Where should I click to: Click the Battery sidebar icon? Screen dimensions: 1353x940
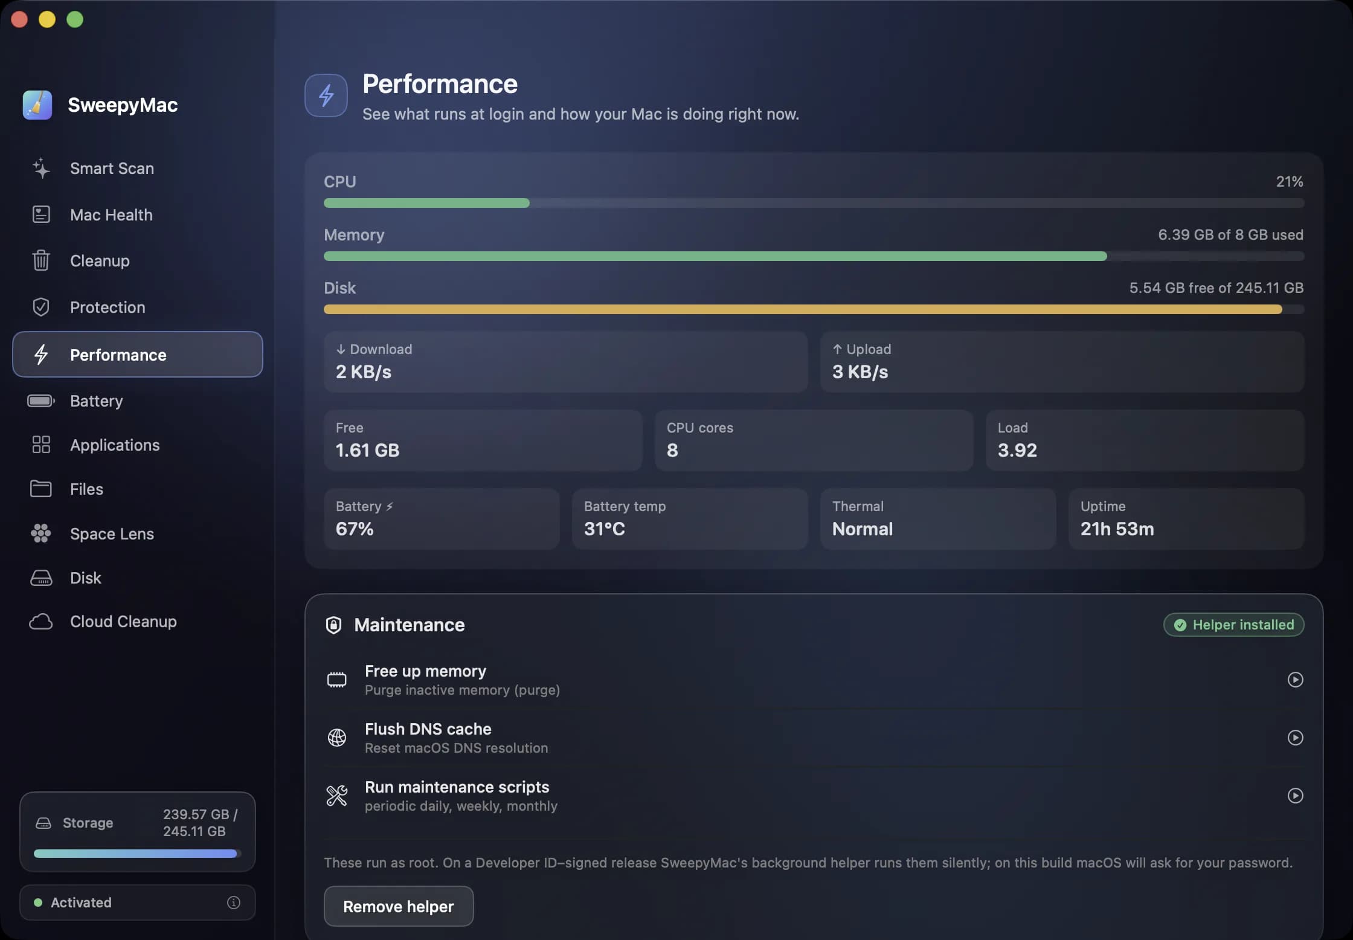[41, 401]
